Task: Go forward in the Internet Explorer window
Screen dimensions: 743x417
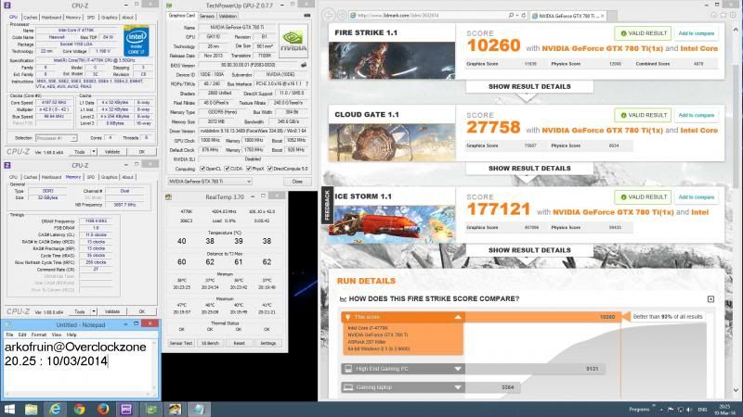Action: [x=342, y=15]
